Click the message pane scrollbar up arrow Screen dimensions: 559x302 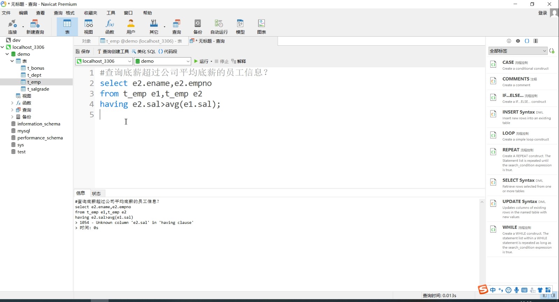tap(482, 202)
